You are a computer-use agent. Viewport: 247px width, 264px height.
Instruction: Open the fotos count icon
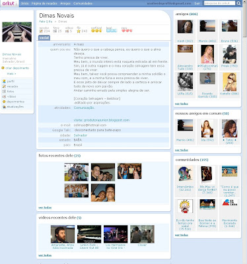[55, 31]
